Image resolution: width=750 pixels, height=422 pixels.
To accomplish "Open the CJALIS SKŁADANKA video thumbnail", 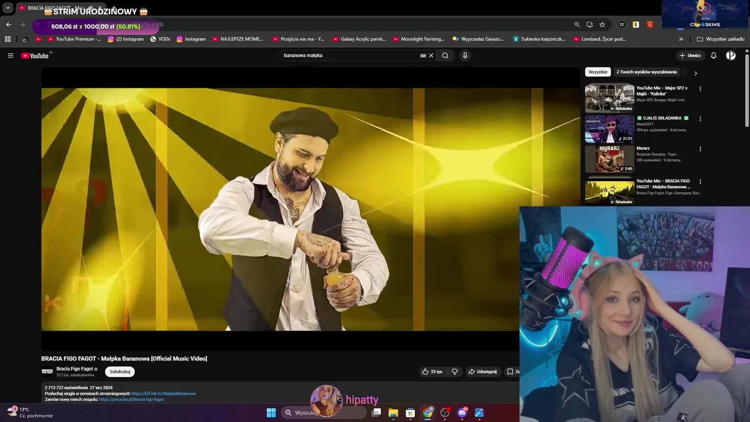I will pyautogui.click(x=609, y=129).
